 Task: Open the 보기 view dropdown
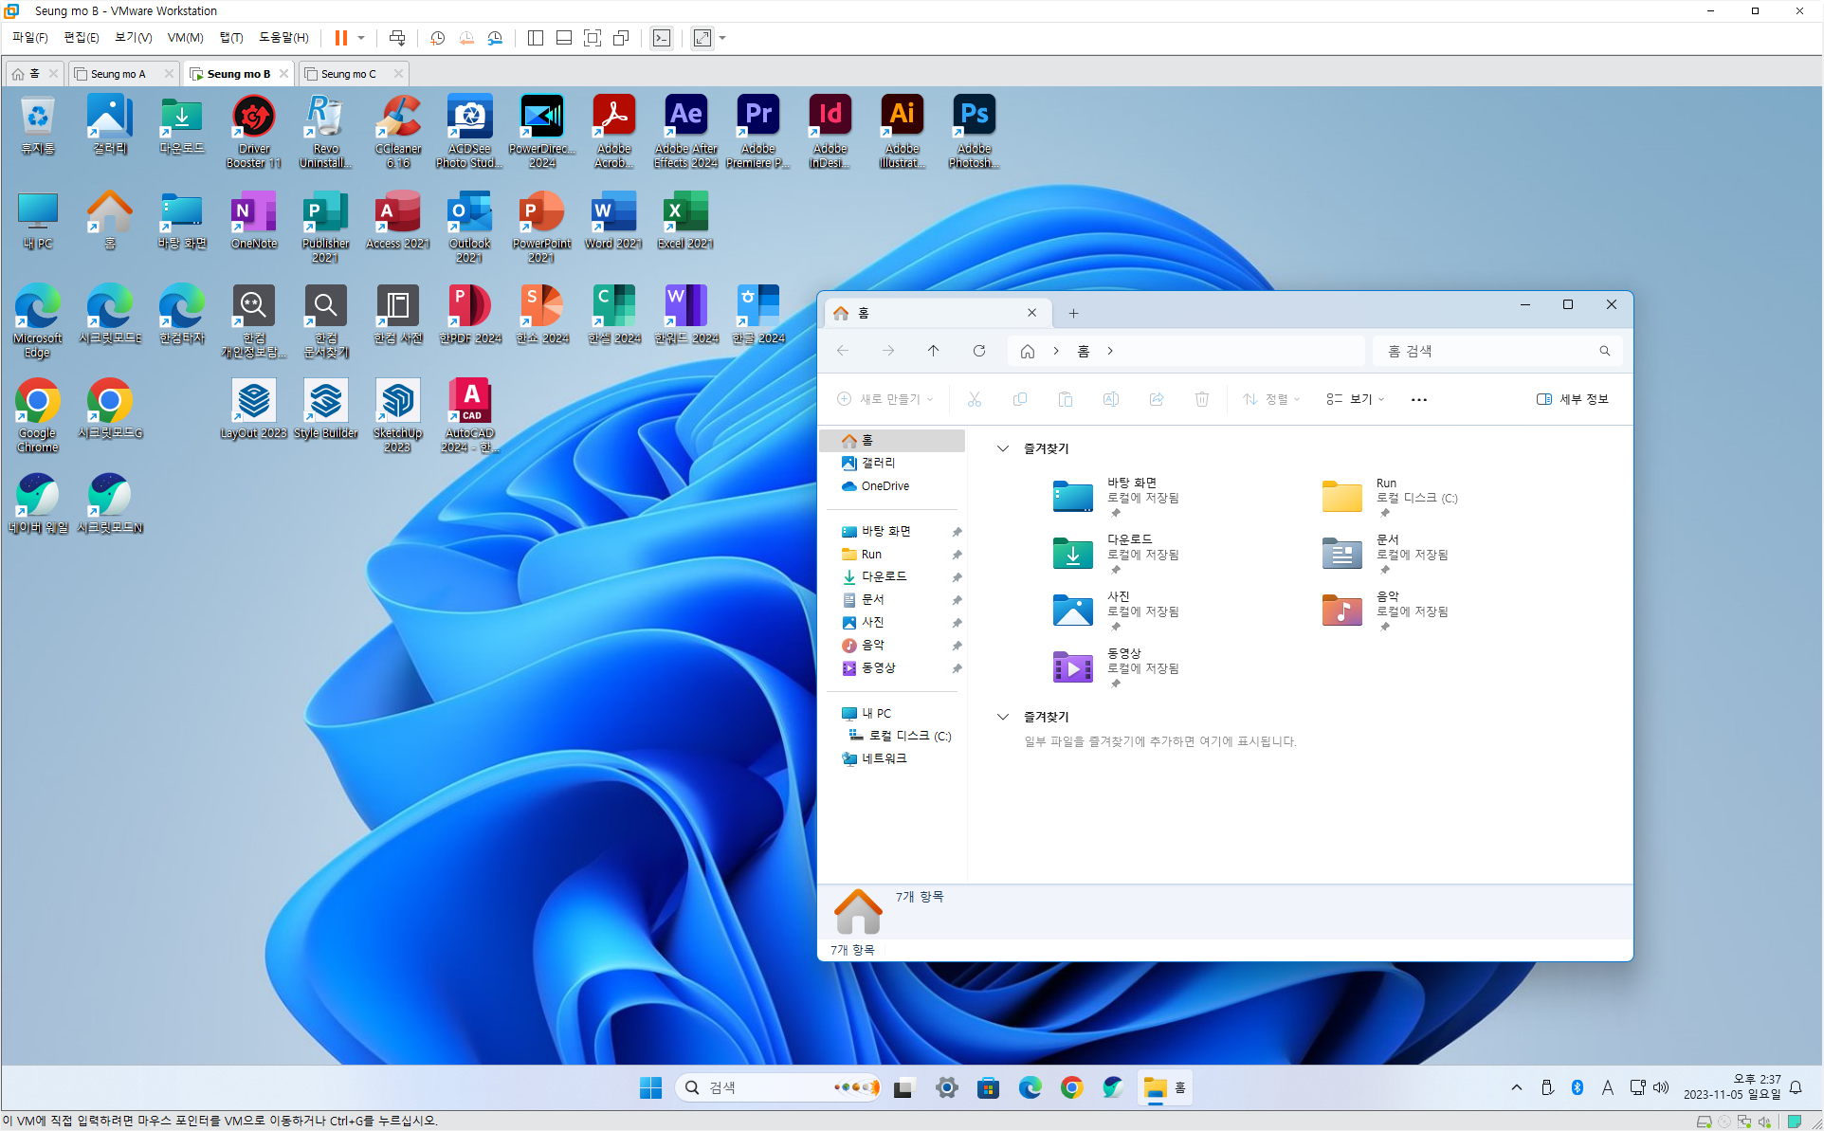(1356, 399)
